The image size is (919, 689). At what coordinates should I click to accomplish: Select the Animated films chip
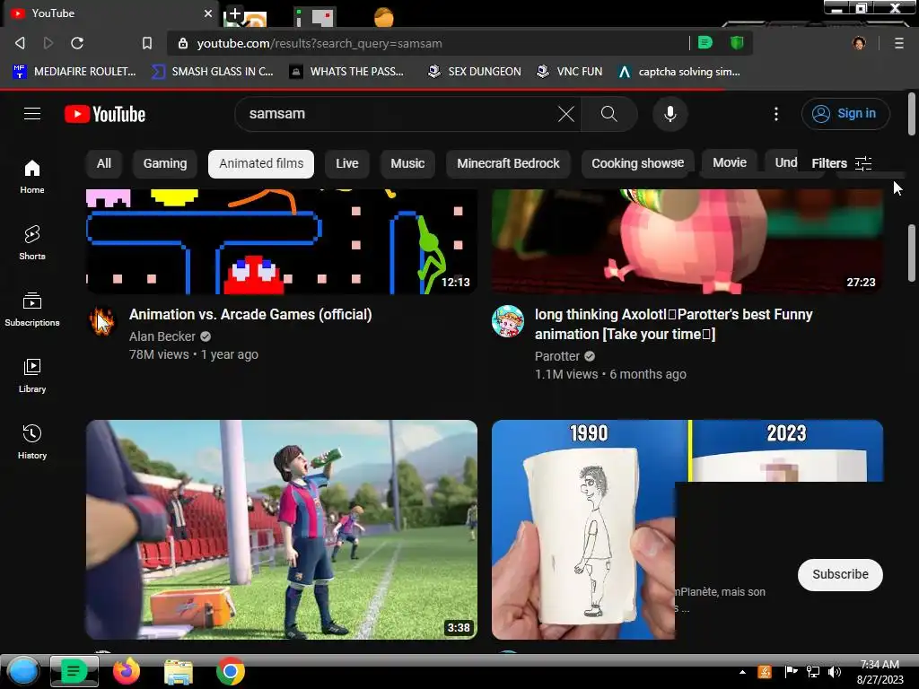261,163
